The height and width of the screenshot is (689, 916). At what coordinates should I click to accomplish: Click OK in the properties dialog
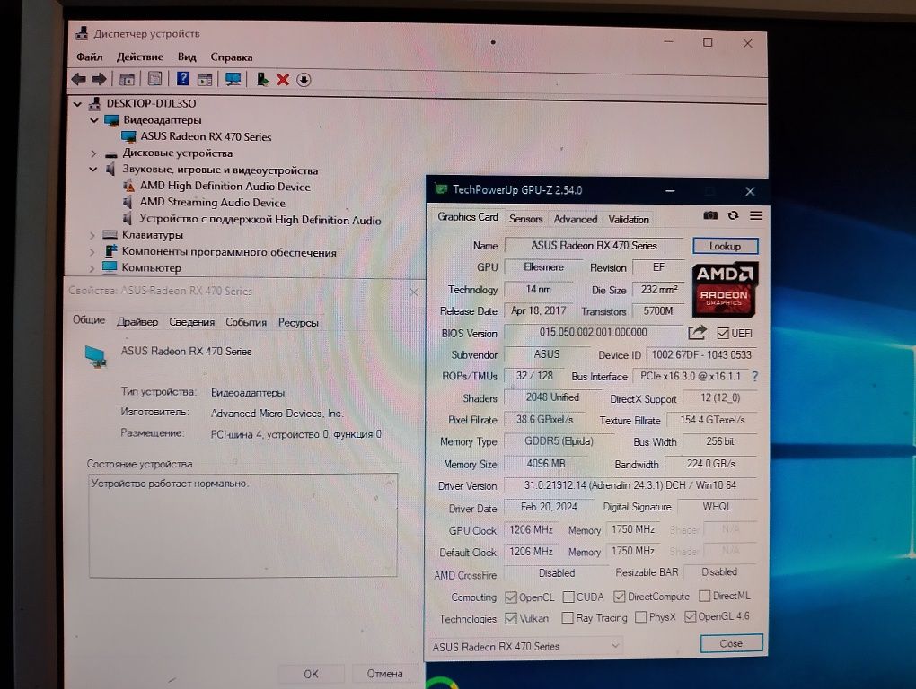pos(311,674)
